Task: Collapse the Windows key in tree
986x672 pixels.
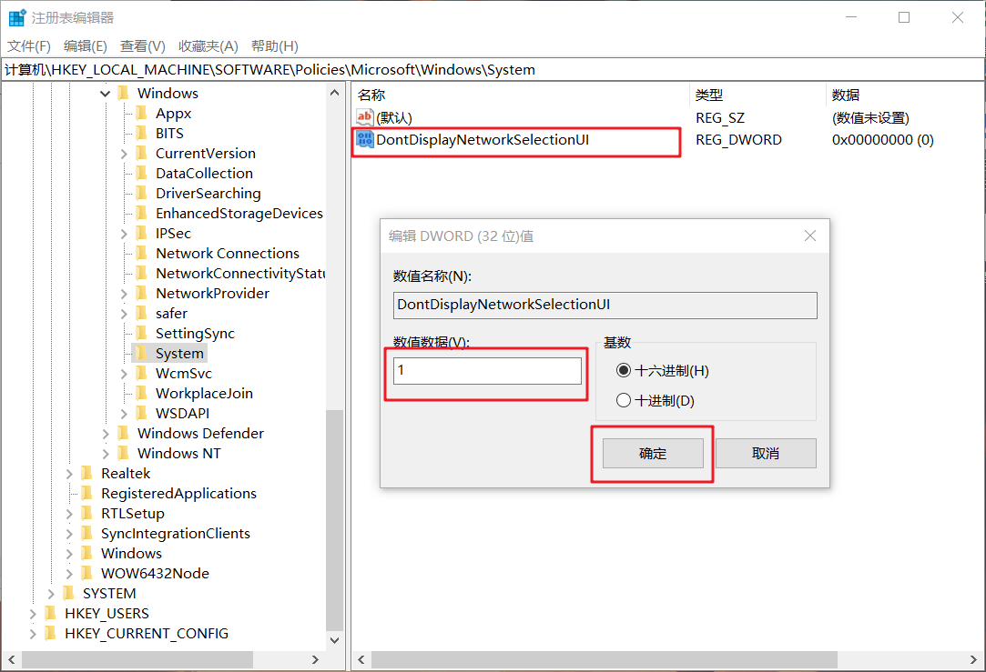Action: click(106, 94)
